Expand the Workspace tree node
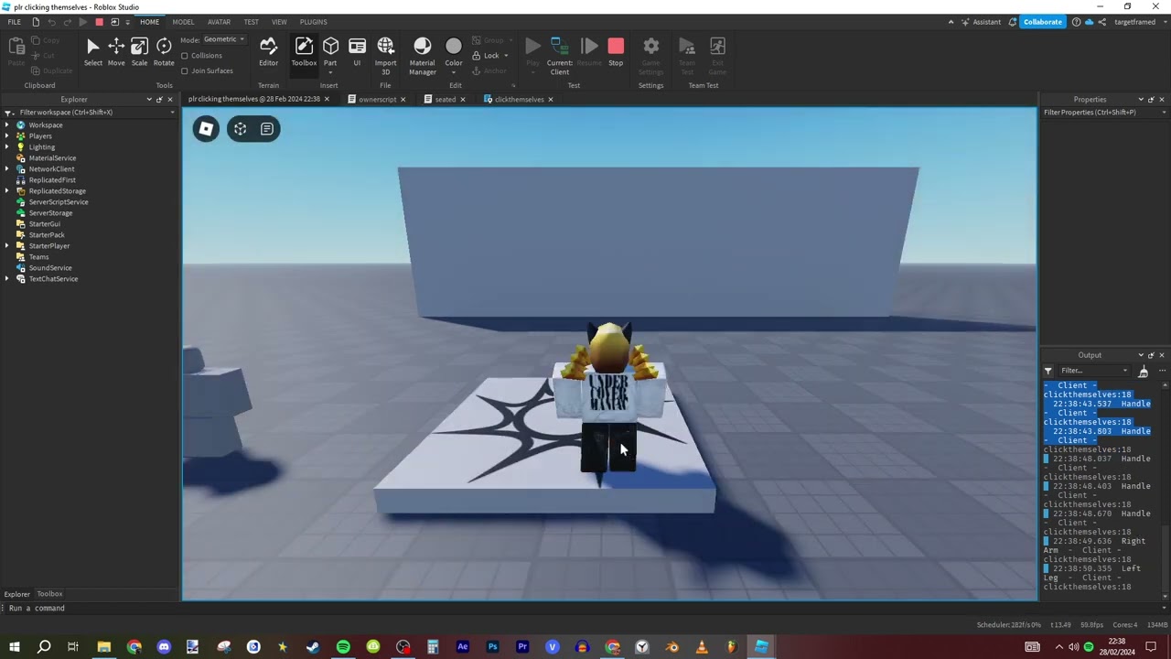This screenshot has height=659, width=1171. click(x=7, y=125)
